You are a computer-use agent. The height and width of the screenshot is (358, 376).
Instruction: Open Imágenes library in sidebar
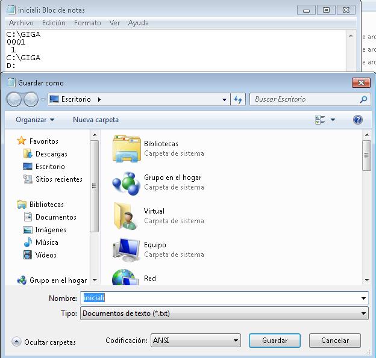[x=51, y=230]
